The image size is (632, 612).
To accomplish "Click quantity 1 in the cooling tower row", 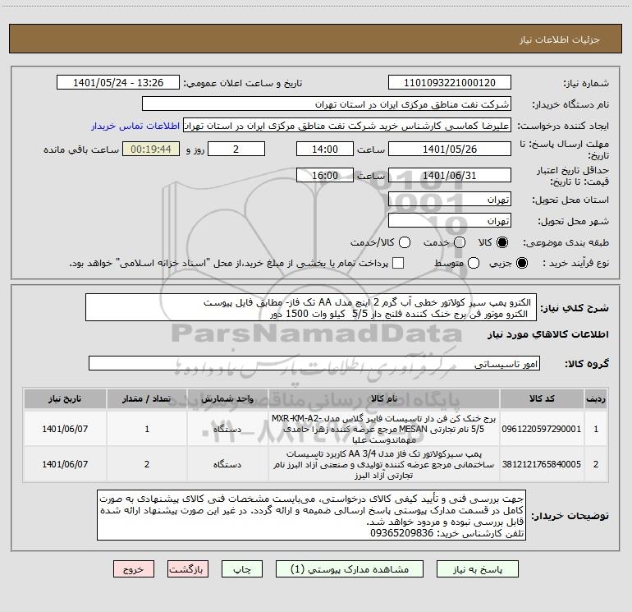I will tap(147, 429).
